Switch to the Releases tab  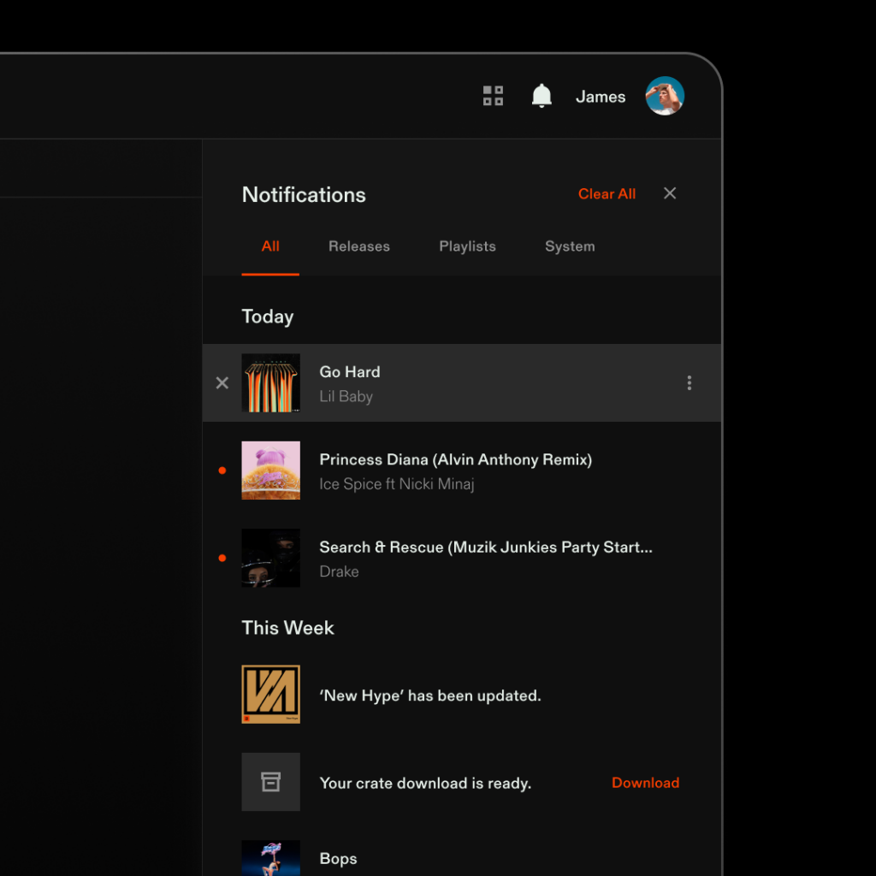tap(358, 246)
